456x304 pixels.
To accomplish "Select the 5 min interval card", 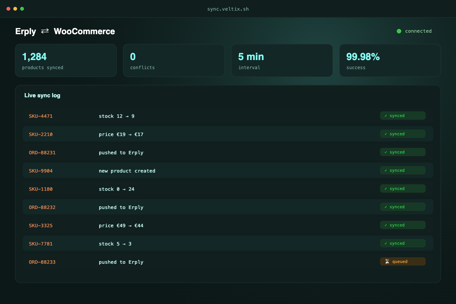I will 282,60.
